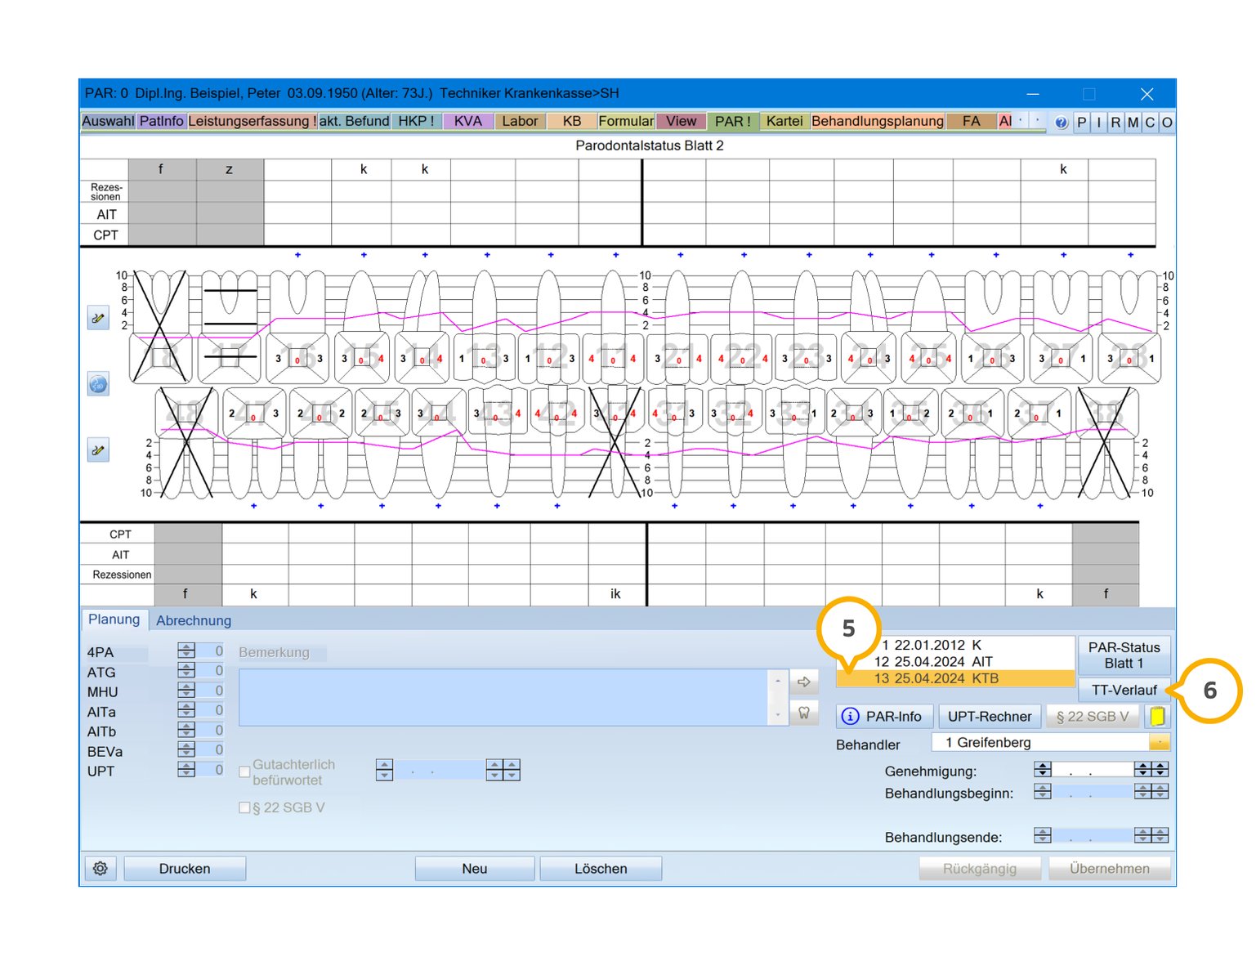Screen dimensions: 1256x966
Task: Go to the akt. Befund tab
Action: point(354,121)
